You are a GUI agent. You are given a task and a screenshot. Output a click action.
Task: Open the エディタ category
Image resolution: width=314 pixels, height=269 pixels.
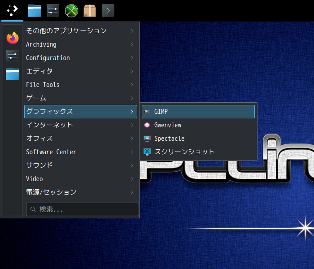[x=81, y=71]
